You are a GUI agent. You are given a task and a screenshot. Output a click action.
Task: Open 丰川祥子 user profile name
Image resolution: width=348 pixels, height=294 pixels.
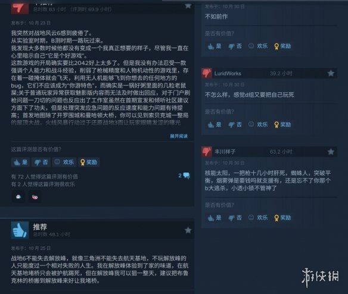(225, 152)
